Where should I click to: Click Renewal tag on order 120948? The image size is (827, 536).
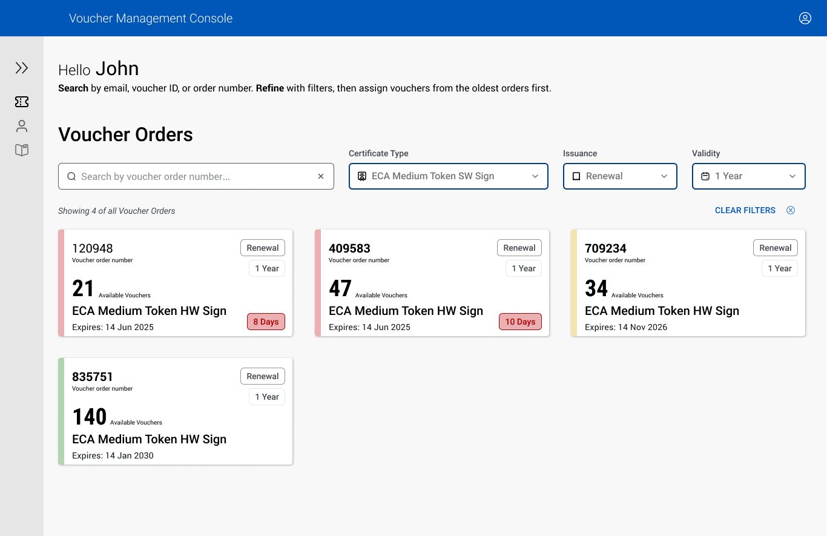tap(263, 248)
